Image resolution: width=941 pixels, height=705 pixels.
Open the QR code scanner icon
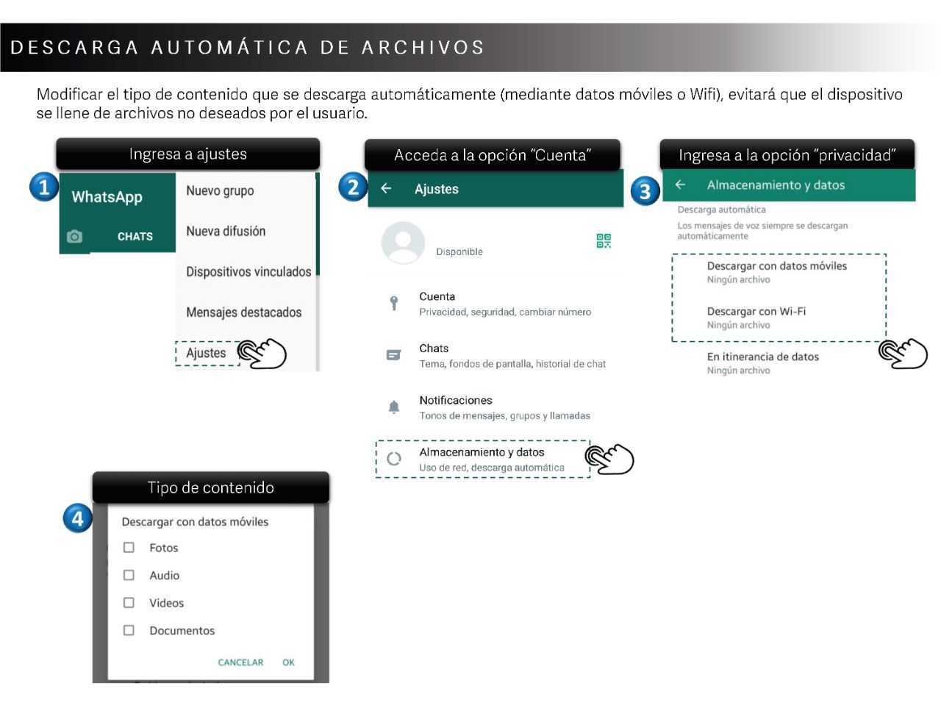pos(604,240)
